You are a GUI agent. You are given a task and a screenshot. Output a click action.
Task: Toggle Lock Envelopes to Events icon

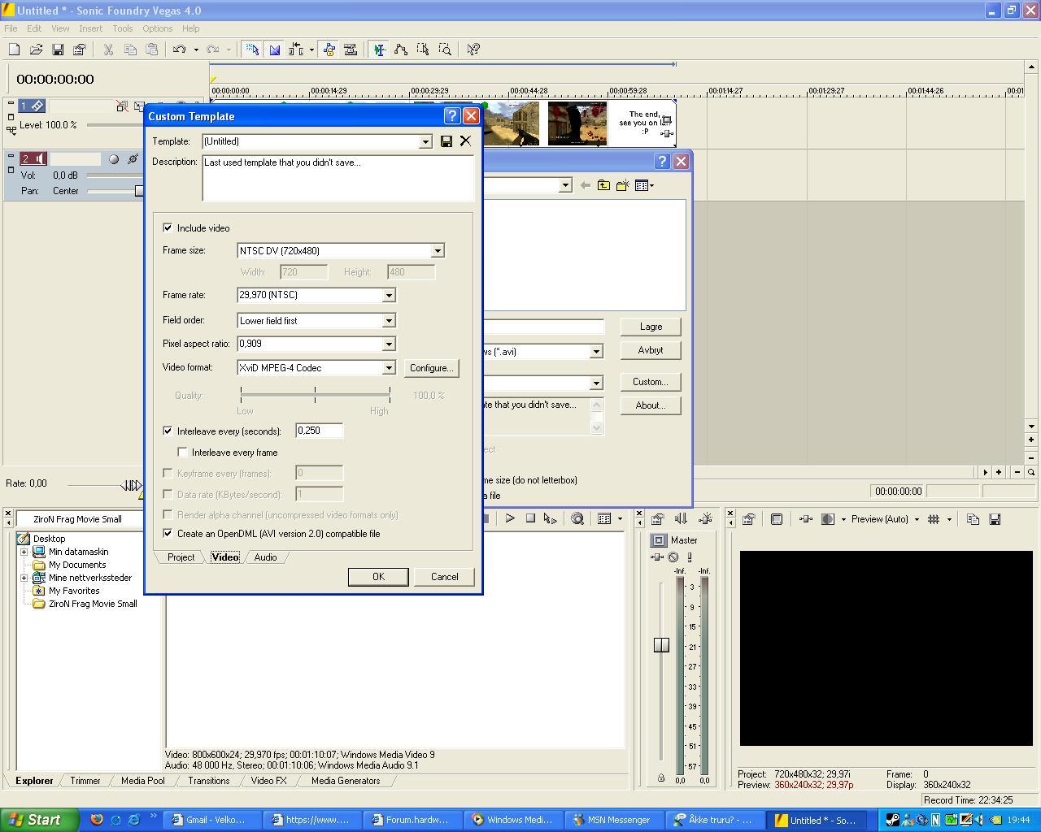(x=329, y=50)
